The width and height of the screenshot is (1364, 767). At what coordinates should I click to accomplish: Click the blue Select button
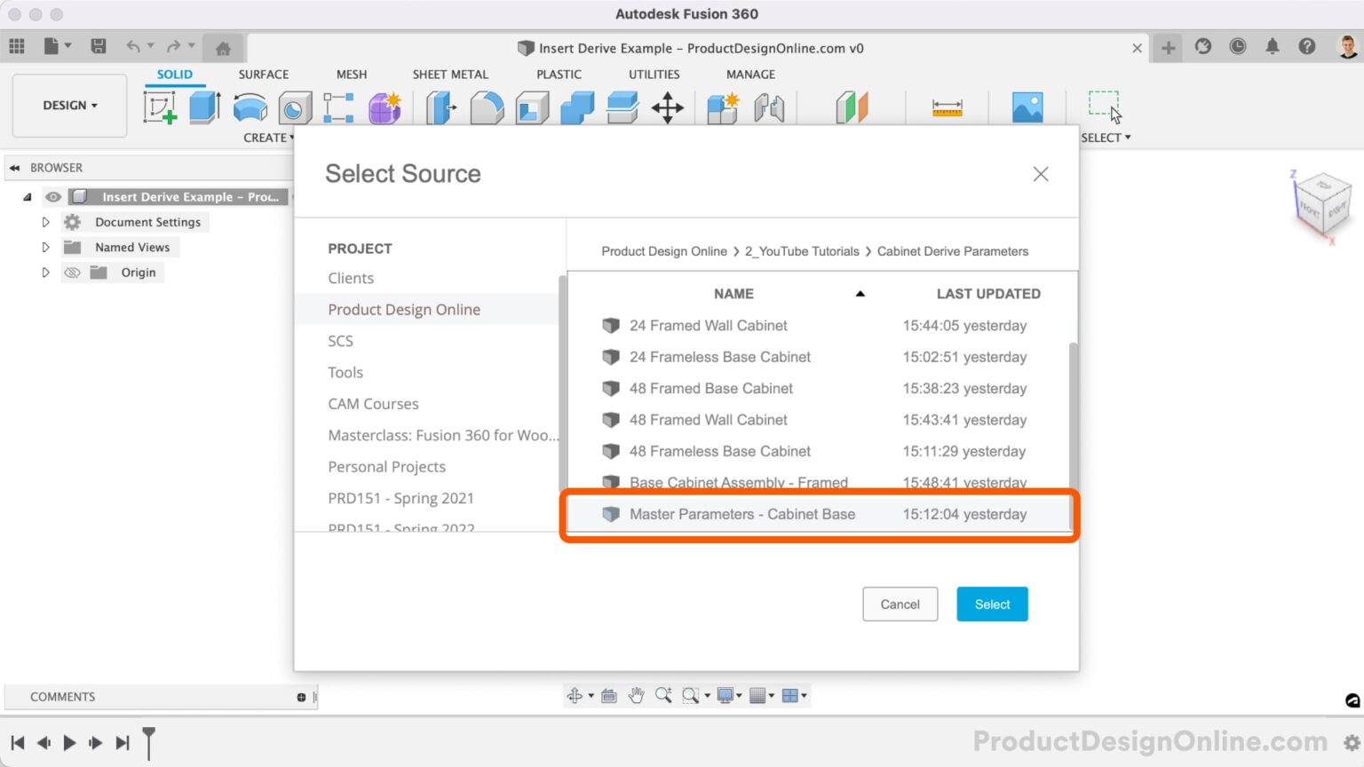pos(992,605)
